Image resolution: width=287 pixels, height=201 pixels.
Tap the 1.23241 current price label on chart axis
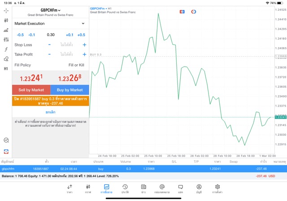tap(281, 117)
